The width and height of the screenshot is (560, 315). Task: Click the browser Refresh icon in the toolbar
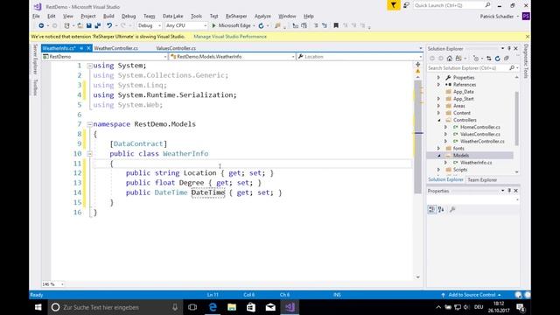point(261,25)
